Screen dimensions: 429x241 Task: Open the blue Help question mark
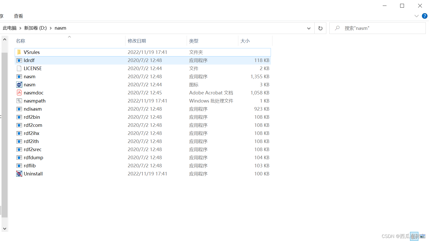[x=425, y=16]
